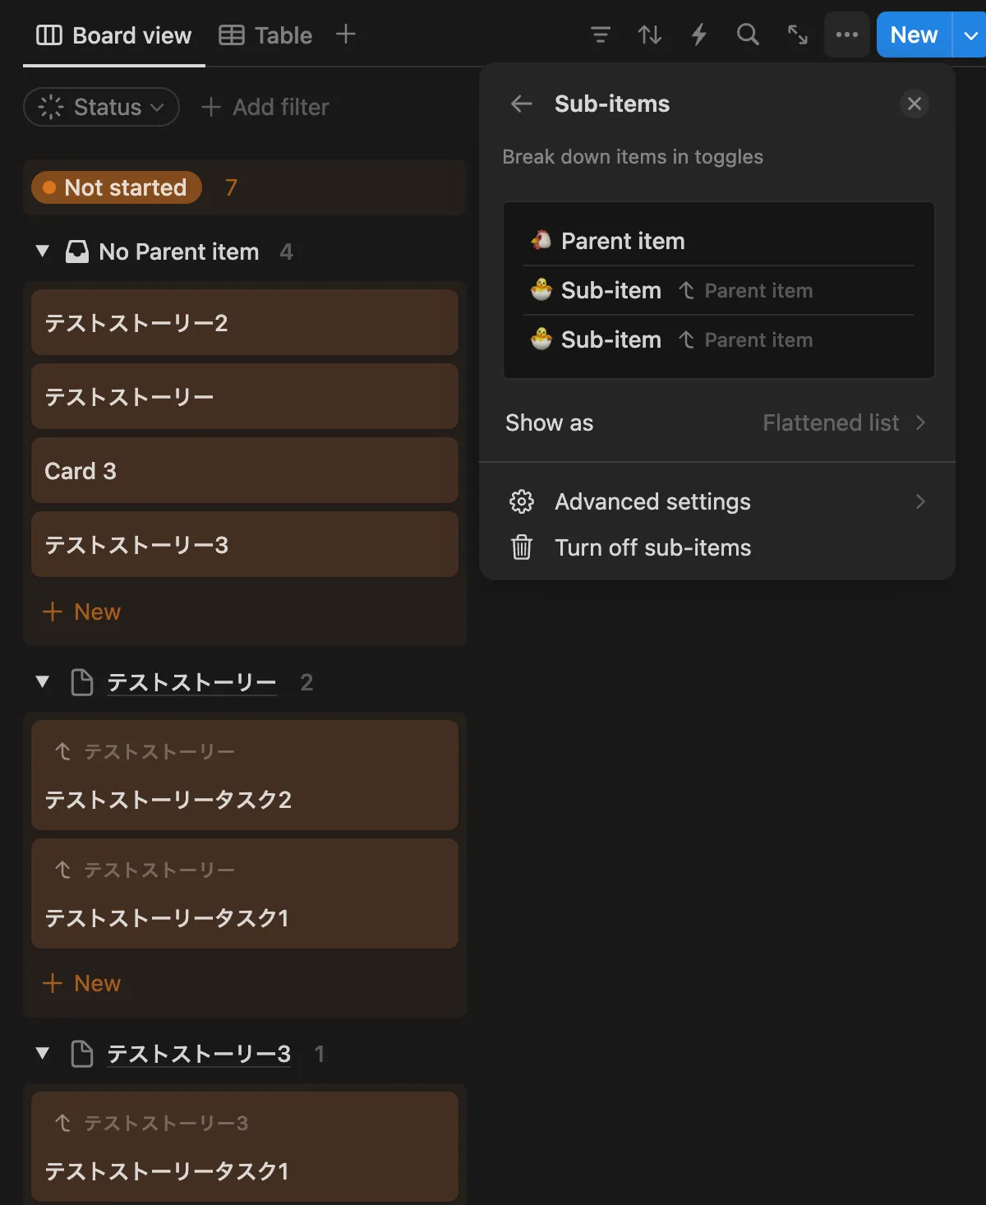This screenshot has height=1205, width=986.
Task: Open the three-dot view options menu
Action: [847, 35]
